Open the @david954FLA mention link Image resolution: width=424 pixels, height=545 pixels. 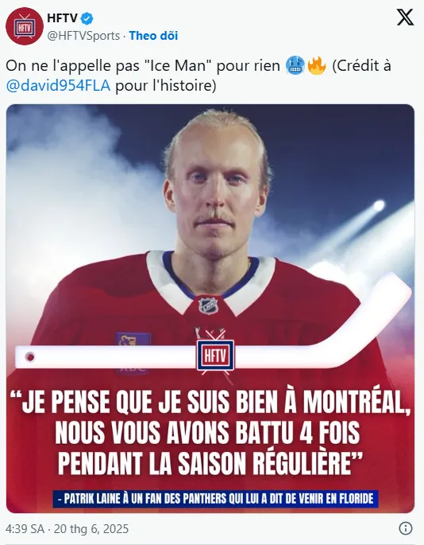(x=58, y=85)
